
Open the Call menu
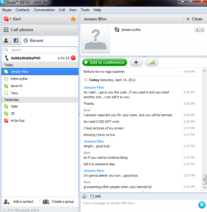pos(62,10)
